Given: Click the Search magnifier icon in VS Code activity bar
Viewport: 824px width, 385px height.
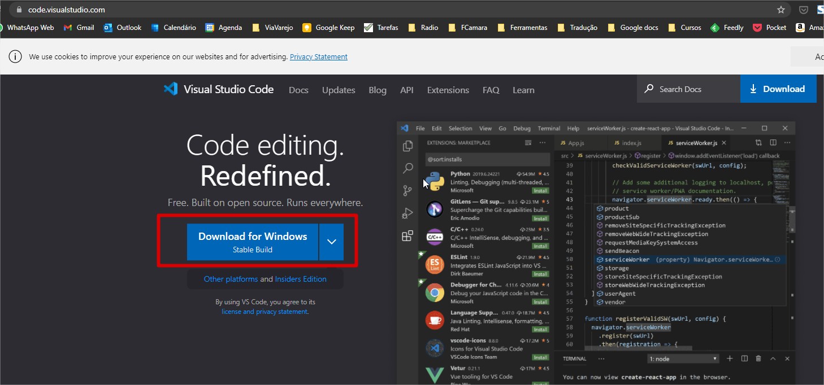Looking at the screenshot, I should click(407, 168).
